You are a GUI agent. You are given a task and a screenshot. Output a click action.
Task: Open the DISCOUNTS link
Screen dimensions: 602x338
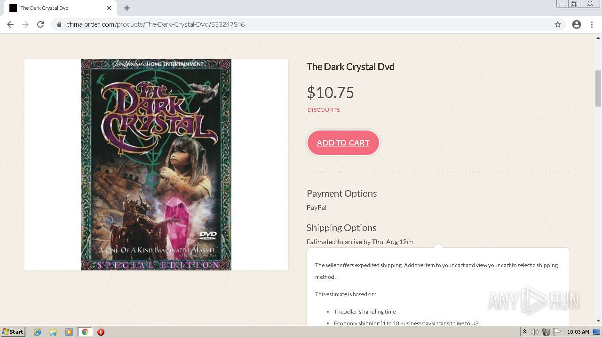point(324,110)
